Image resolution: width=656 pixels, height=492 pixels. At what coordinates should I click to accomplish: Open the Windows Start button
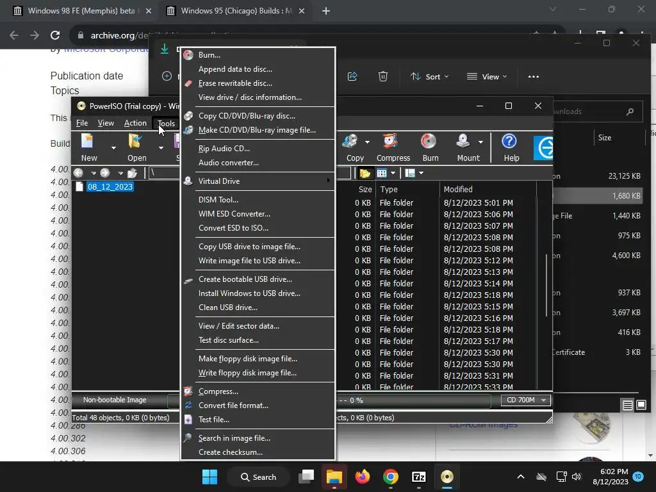[209, 477]
